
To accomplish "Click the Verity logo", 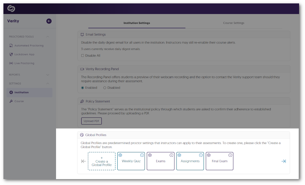I will tap(11, 8).
